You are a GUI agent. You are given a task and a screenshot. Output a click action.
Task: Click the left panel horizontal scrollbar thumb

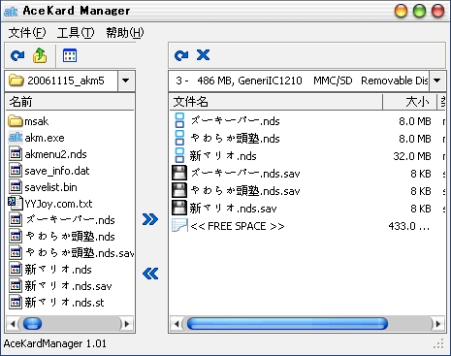[x=32, y=323]
